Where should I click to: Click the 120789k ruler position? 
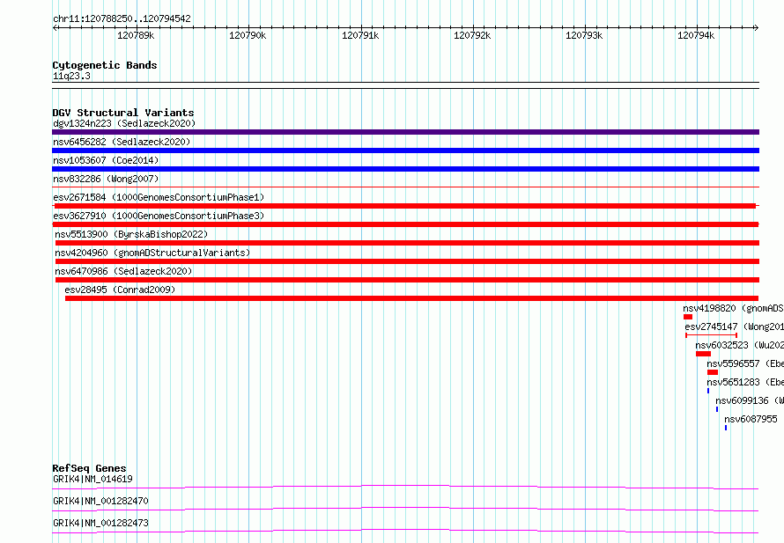coord(136,35)
